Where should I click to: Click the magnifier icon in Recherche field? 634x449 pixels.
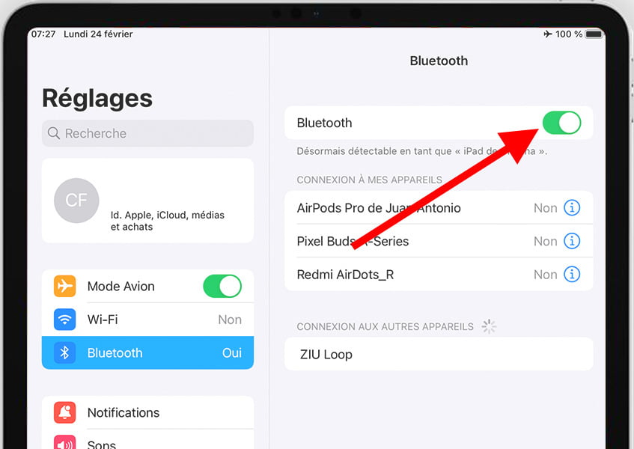click(54, 133)
